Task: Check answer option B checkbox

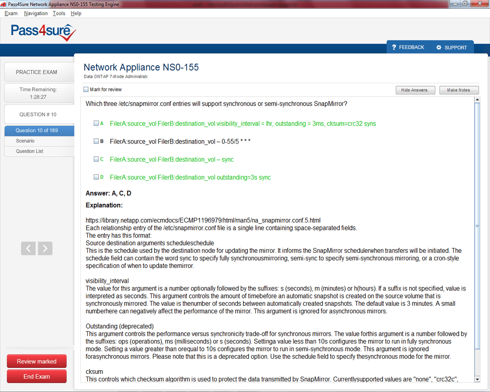Action: click(x=96, y=141)
